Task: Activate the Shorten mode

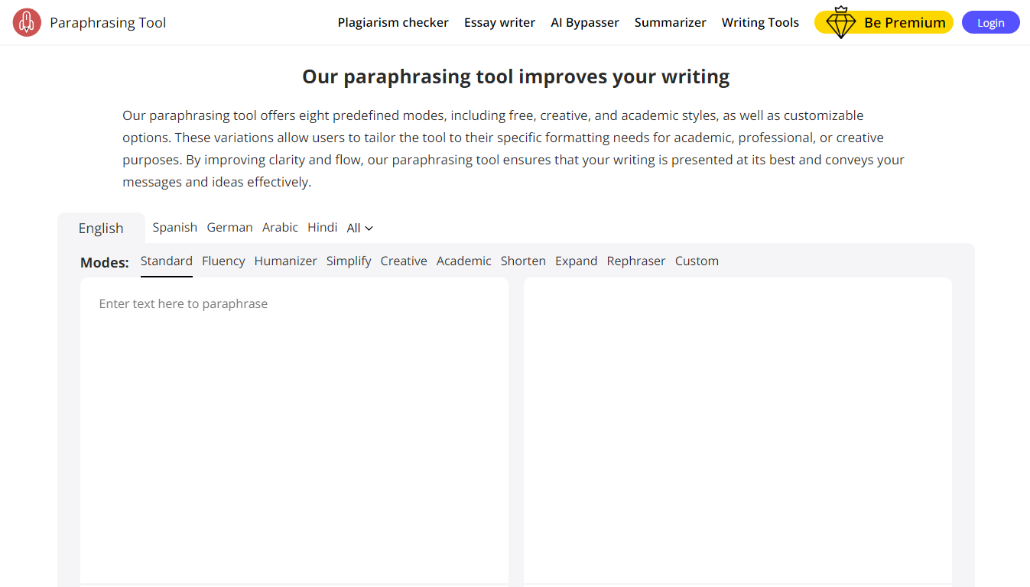Action: (523, 261)
